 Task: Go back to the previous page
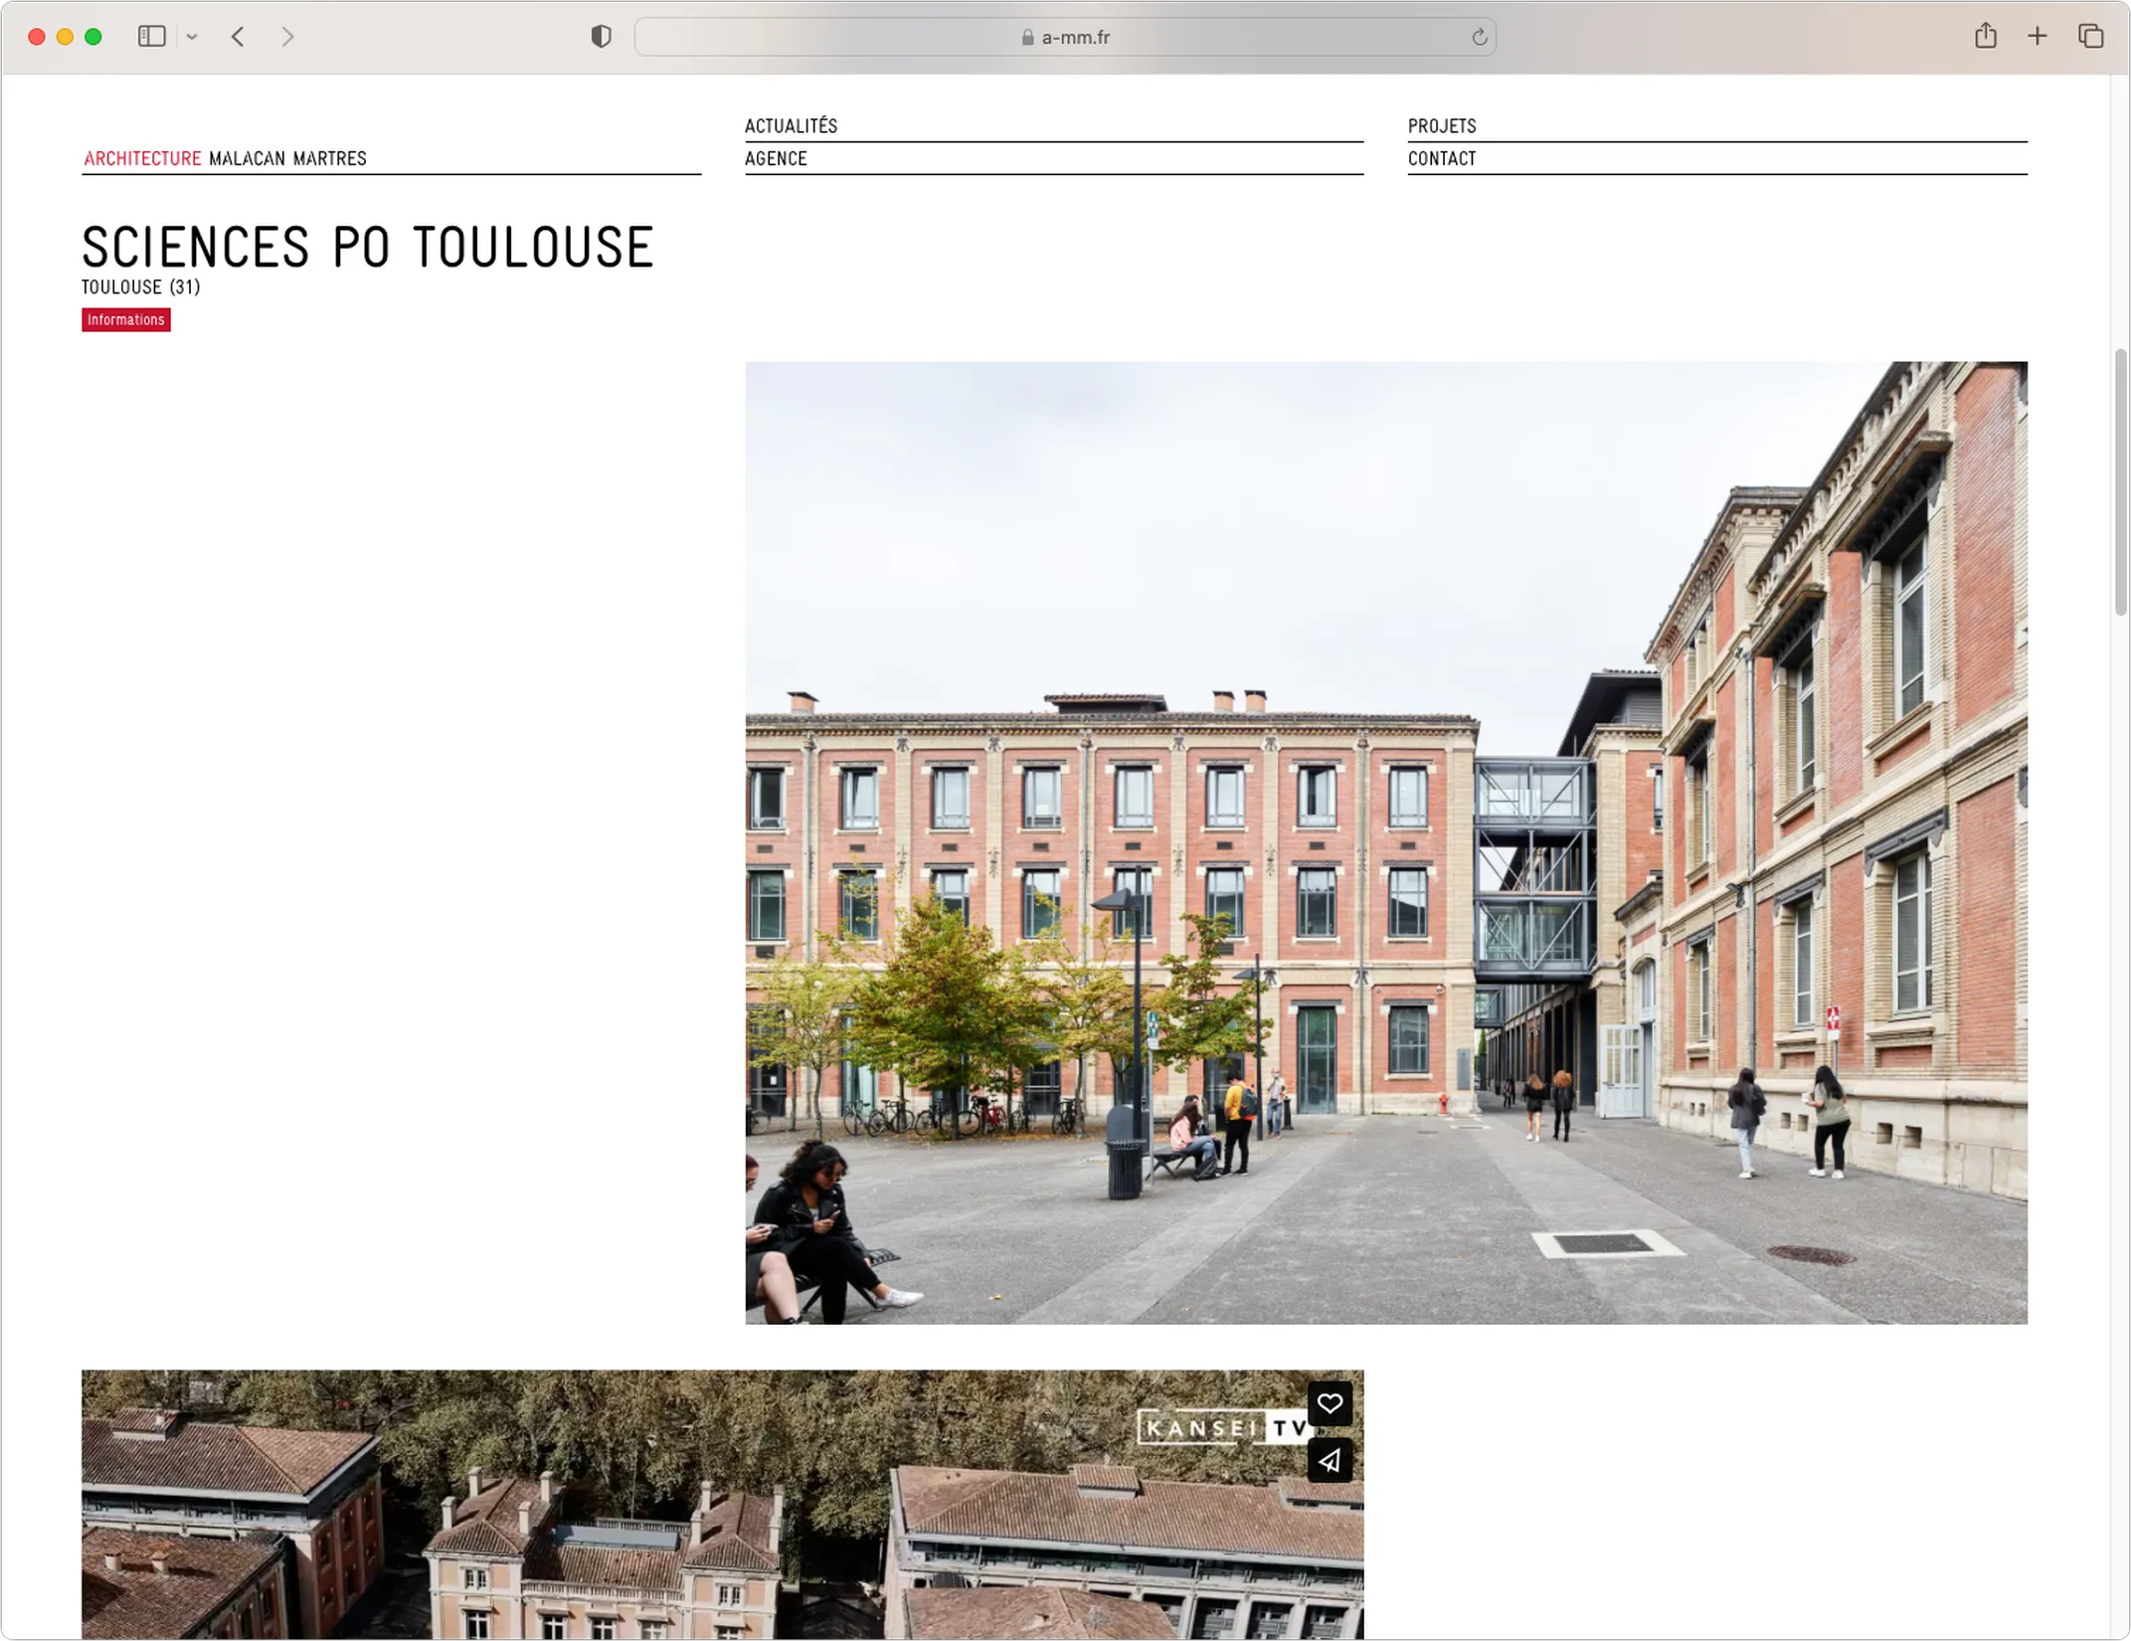(238, 37)
